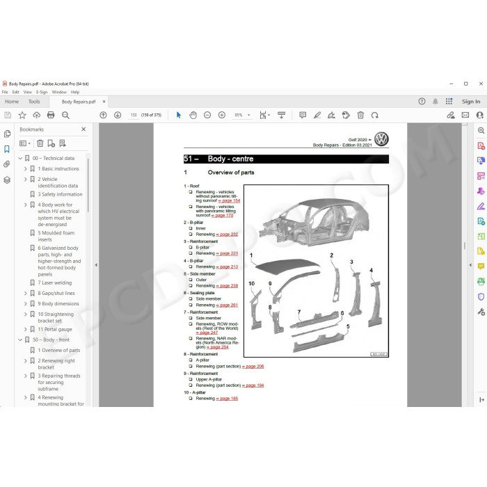Screen dimensions: 487x487
Task: Open the Attachments paperclip panel
Action: [7, 164]
